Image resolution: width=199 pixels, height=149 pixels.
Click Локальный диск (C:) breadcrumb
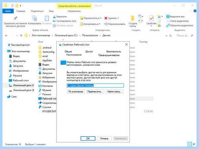[x=66, y=36]
